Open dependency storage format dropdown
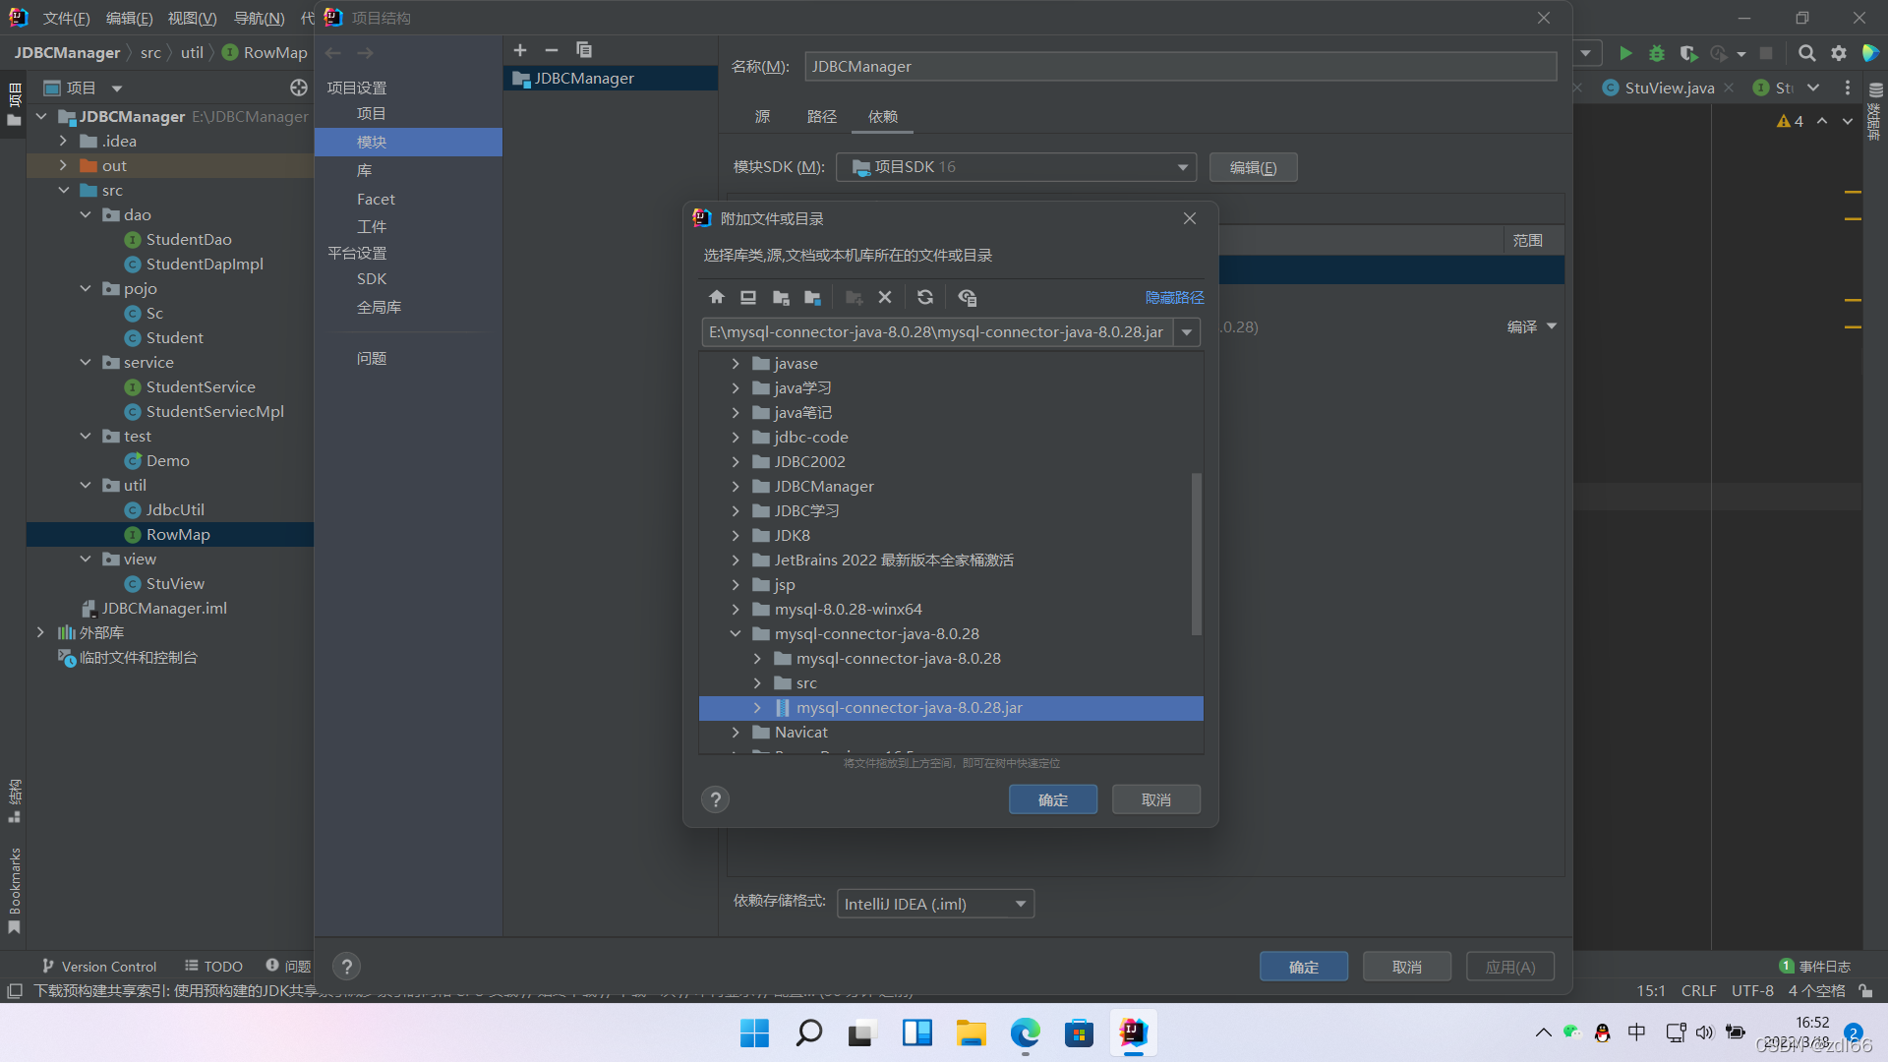This screenshot has height=1062, width=1888. coord(1021,904)
